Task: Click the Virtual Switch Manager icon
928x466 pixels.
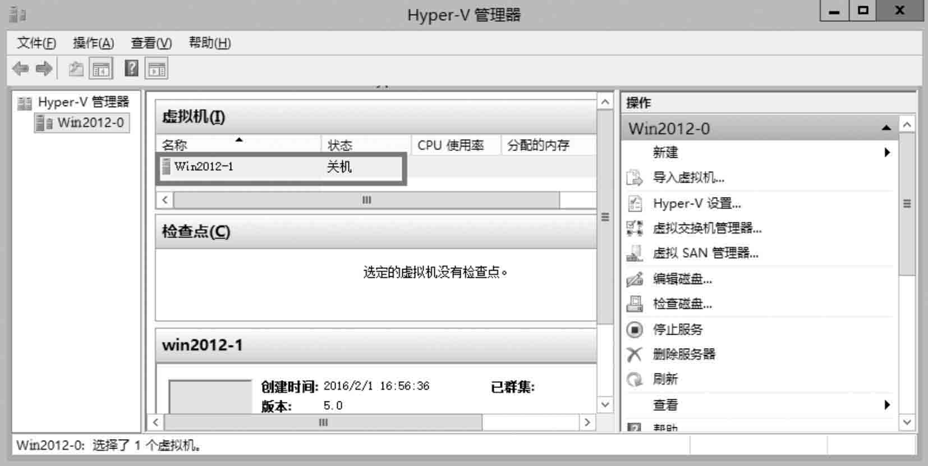Action: point(635,228)
